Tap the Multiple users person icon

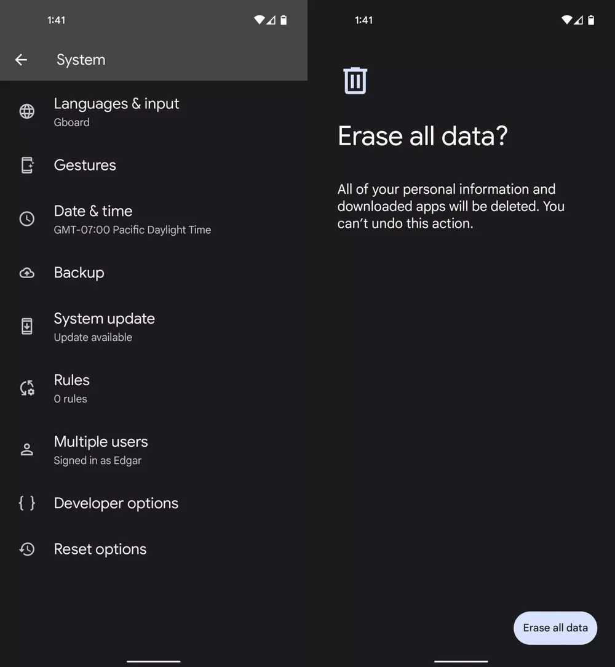(27, 449)
